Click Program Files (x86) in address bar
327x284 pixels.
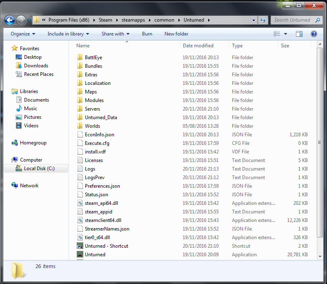pos(69,20)
